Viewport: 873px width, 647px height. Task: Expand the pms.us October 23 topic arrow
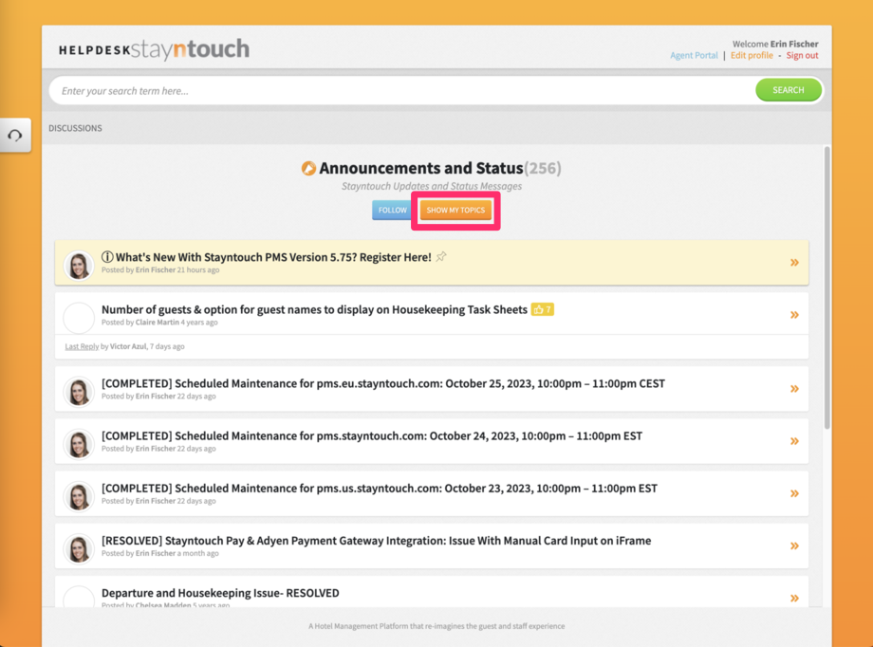[794, 493]
